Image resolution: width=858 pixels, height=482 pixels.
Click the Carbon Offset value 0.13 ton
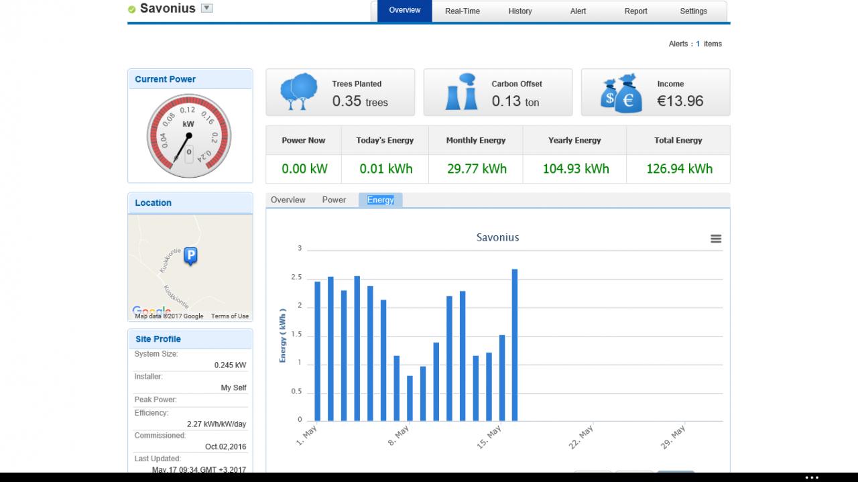[515, 101]
